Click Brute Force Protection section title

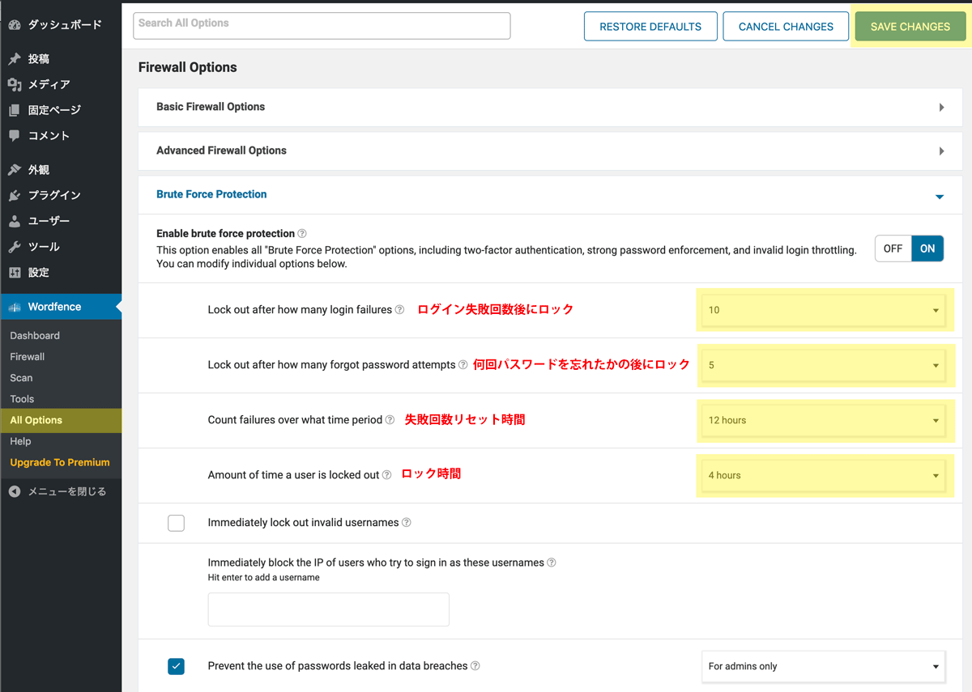211,194
